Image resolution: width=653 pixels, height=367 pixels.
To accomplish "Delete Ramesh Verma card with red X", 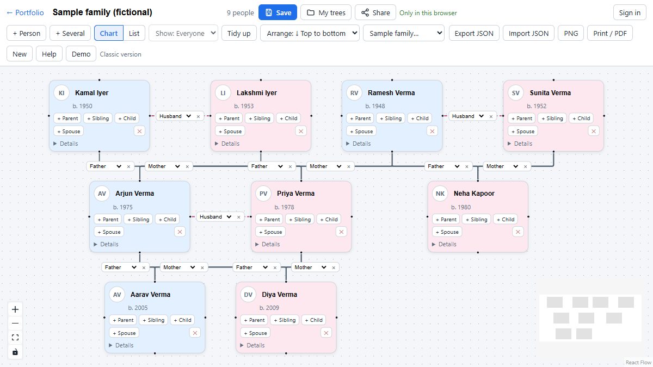I will pyautogui.click(x=432, y=131).
